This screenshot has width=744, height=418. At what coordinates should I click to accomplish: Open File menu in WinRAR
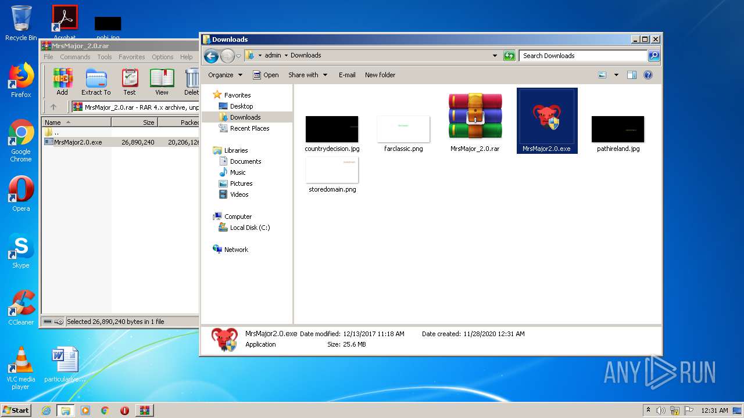point(48,57)
